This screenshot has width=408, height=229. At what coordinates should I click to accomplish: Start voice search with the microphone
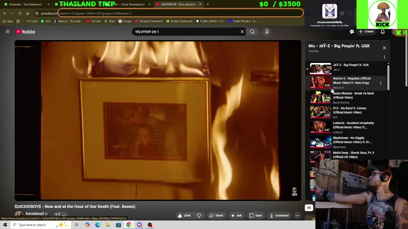267,31
